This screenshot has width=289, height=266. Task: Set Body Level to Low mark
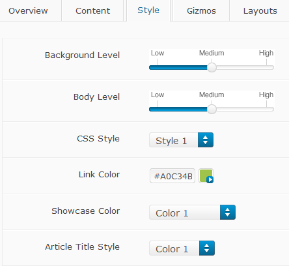157,109
